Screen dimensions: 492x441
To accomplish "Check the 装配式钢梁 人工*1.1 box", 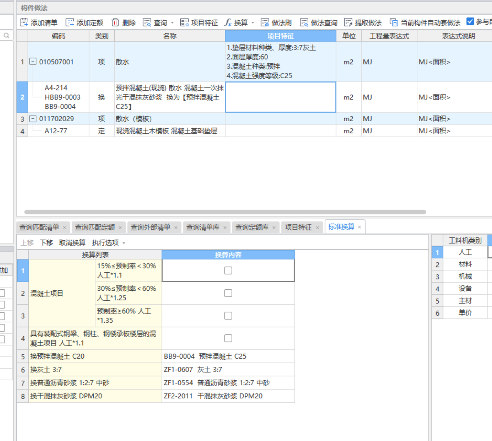I will pos(228,338).
